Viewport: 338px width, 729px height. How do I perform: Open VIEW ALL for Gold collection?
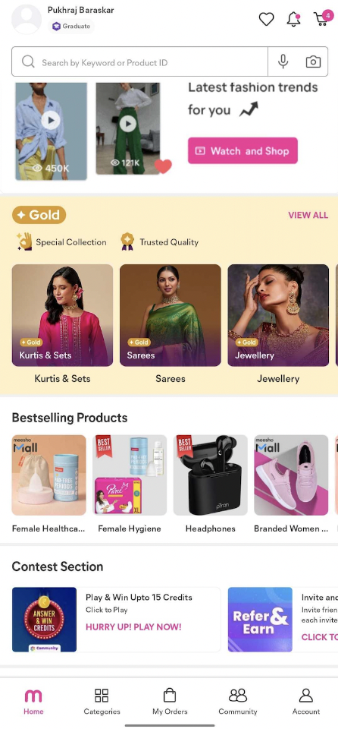(308, 215)
